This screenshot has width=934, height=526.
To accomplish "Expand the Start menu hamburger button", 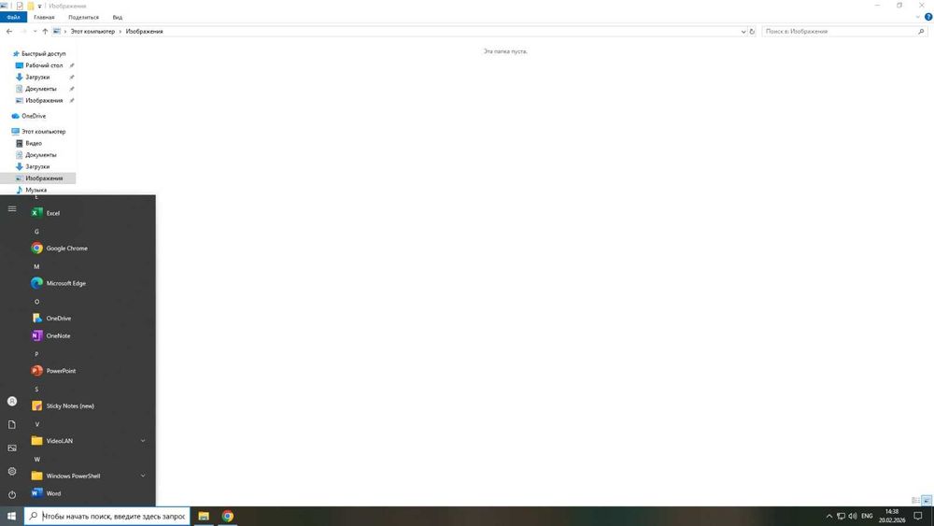I will (12, 209).
